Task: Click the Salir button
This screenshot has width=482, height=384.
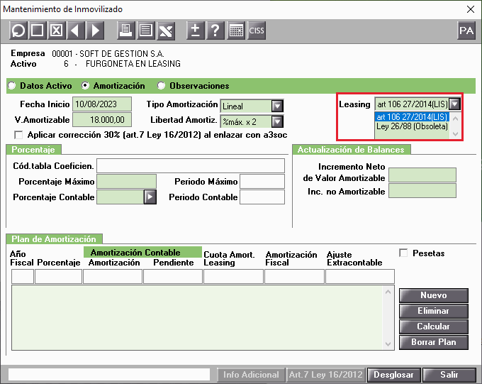Action: point(449,375)
